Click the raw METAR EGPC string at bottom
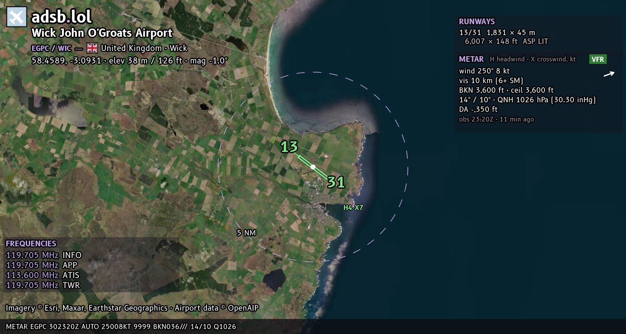Image resolution: width=626 pixels, height=334 pixels. click(x=121, y=326)
